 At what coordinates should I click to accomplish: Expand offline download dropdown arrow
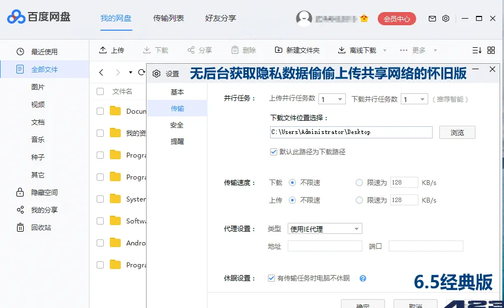(385, 51)
